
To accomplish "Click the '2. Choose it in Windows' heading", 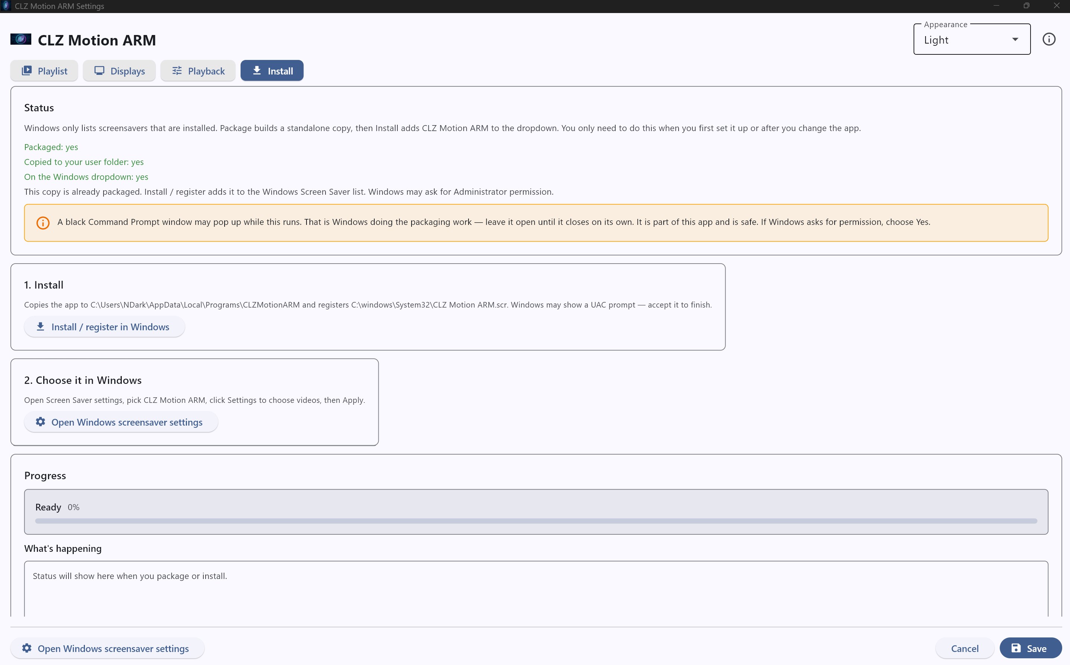I will (x=83, y=381).
